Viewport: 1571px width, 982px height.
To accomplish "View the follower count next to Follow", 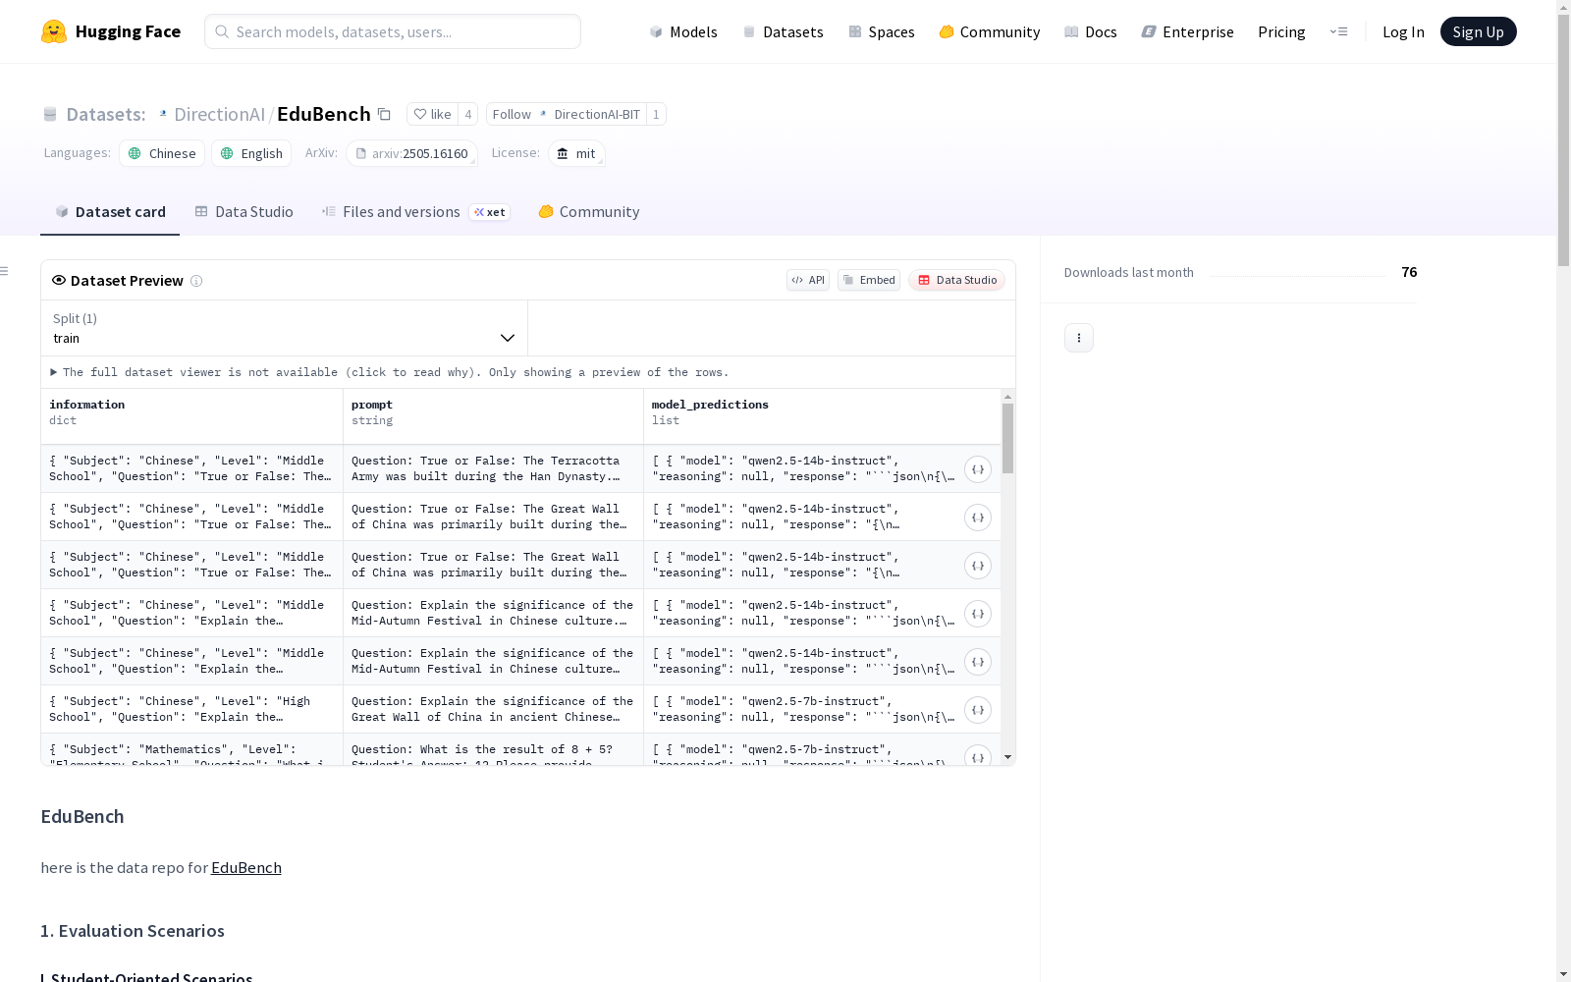I will pos(656,114).
